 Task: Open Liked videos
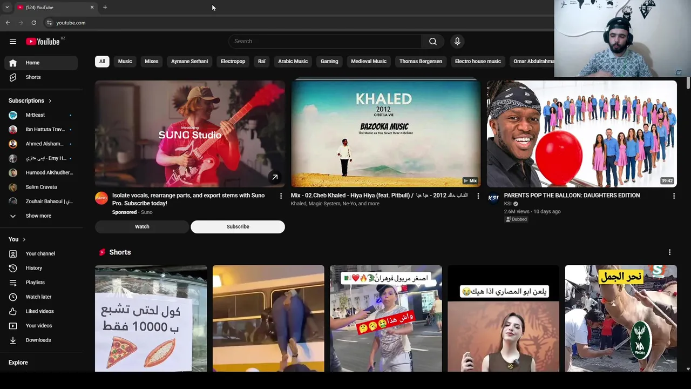(x=41, y=311)
